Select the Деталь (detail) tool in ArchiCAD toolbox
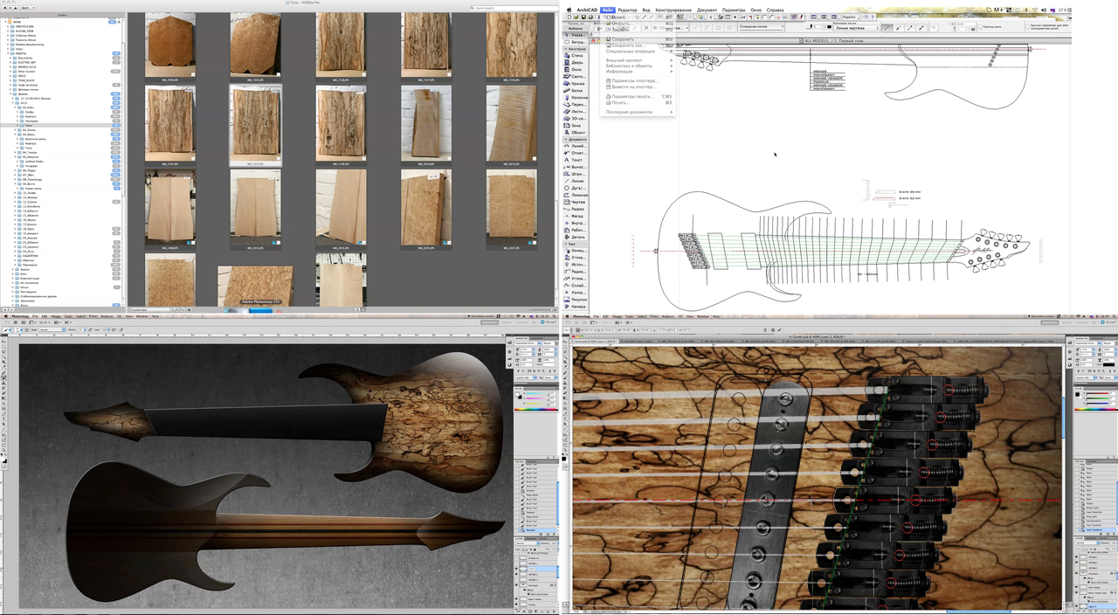This screenshot has height=615, width=1118. click(575, 237)
